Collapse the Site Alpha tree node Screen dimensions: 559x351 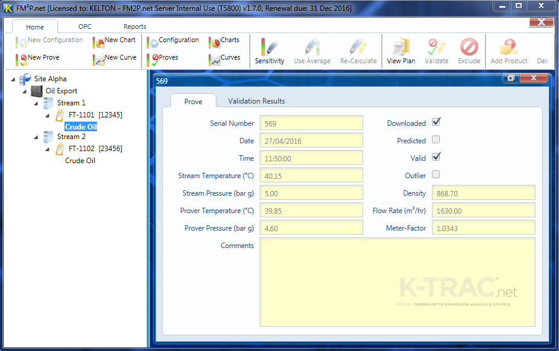coord(13,79)
